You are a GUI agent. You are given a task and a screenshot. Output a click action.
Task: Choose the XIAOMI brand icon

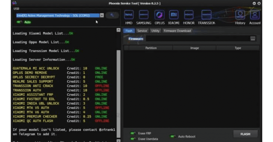pyautogui.click(x=174, y=15)
